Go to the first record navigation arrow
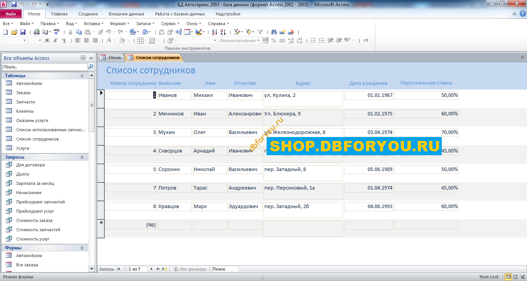527x281 pixels. coord(118,269)
